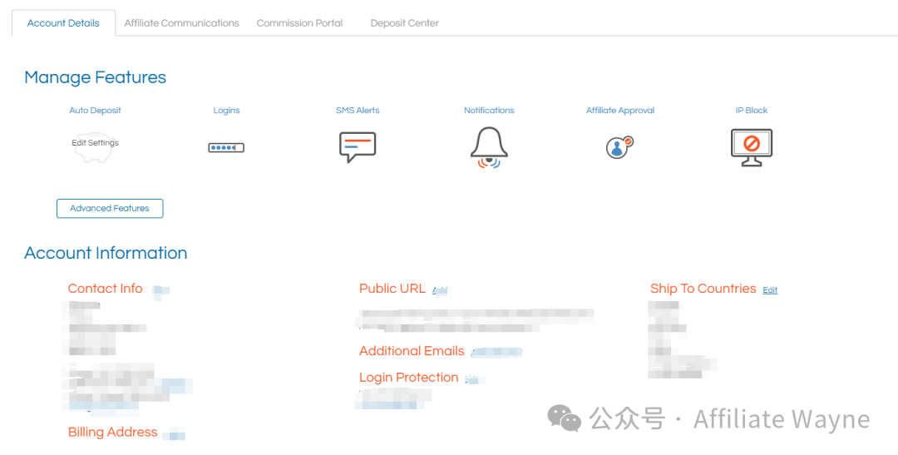Click the Billing Address heading

[113, 432]
